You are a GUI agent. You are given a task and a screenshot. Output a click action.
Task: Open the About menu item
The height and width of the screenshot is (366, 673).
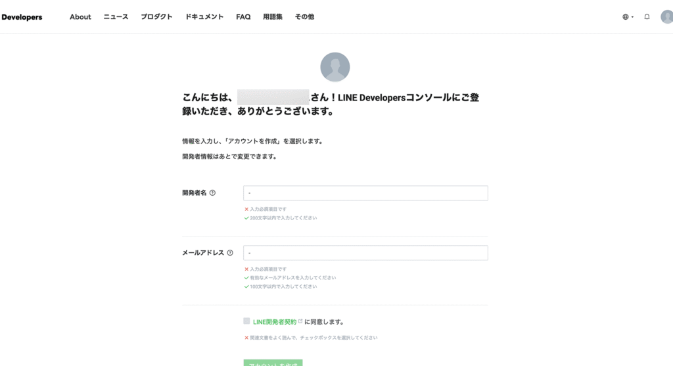(x=80, y=16)
